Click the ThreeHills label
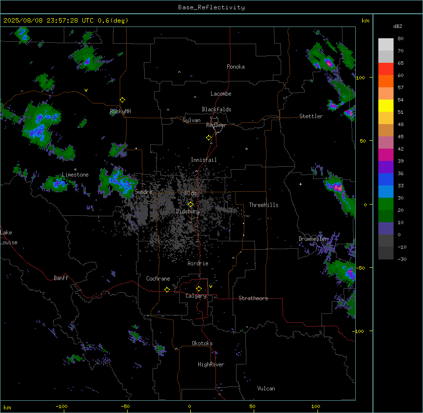Image resolution: width=423 pixels, height=413 pixels. click(264, 205)
